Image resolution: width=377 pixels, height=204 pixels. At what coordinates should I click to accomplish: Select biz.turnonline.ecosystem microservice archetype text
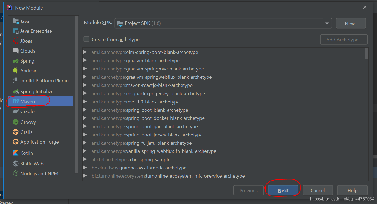pos(168,176)
